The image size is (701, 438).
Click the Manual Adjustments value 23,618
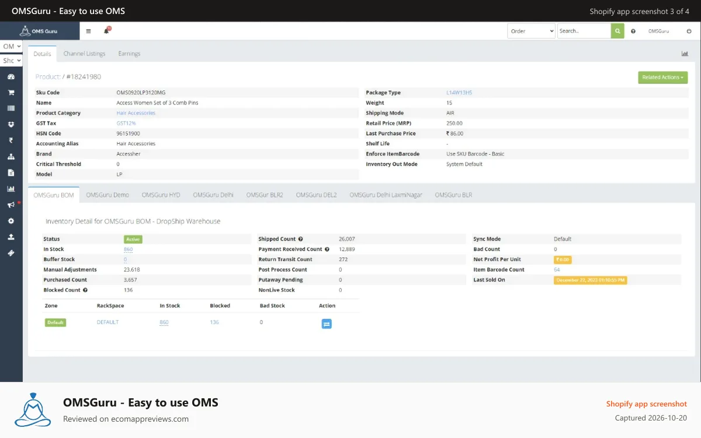click(132, 270)
